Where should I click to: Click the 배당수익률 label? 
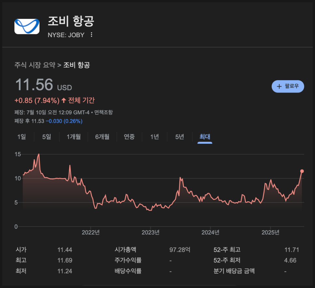coord(128,271)
